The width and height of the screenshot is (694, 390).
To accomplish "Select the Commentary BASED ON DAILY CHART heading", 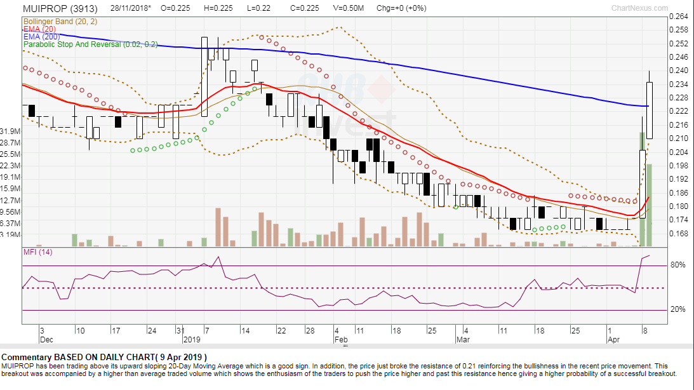I will coord(104,357).
